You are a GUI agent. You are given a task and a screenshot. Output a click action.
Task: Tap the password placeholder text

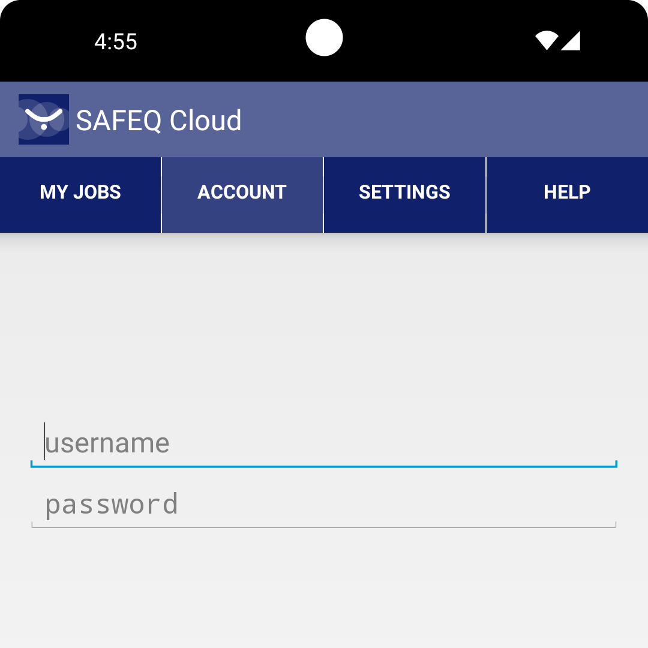pos(112,504)
